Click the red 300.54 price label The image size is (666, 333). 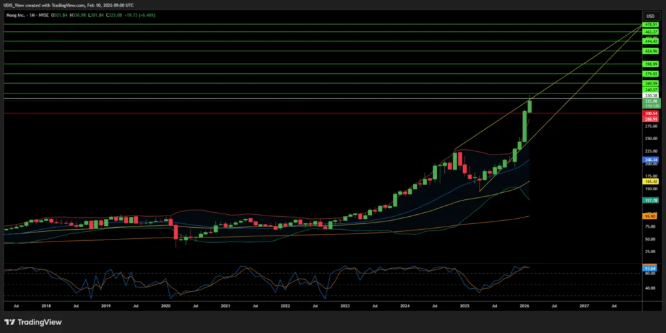tap(650, 114)
